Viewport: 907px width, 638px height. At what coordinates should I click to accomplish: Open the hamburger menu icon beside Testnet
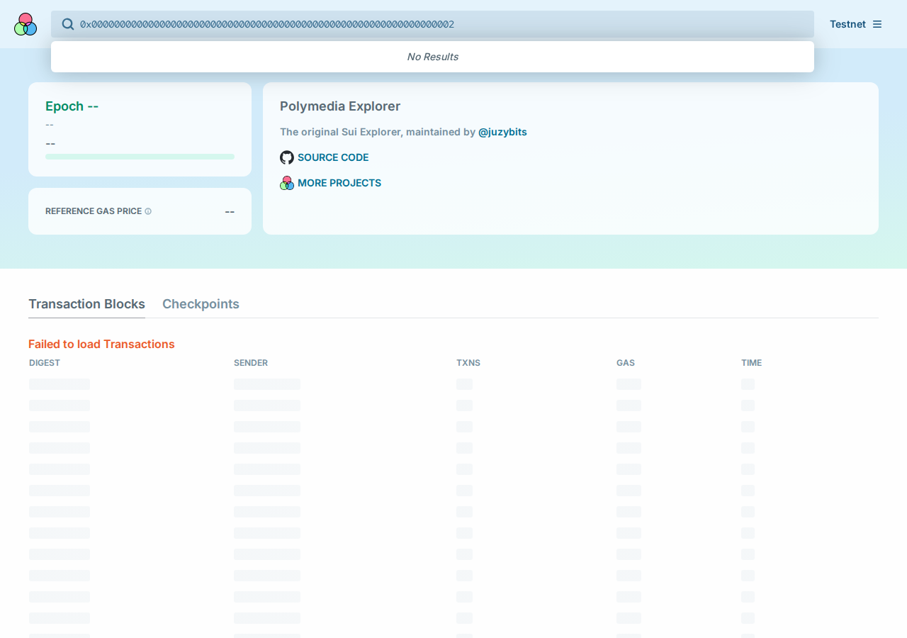[x=877, y=24]
